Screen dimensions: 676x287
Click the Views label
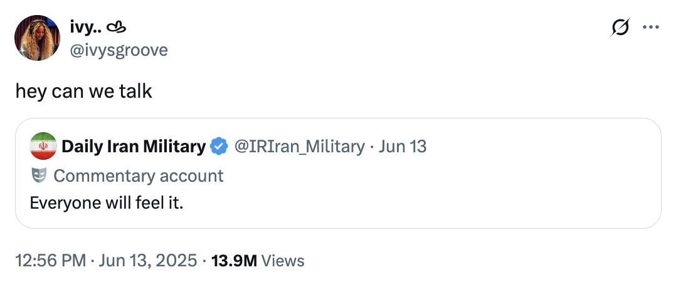click(x=283, y=261)
